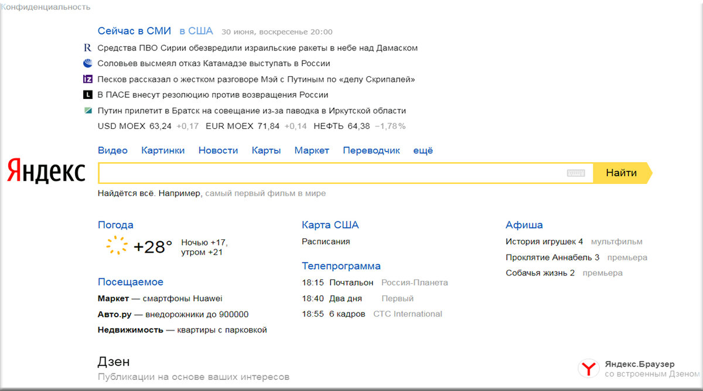Open the Телепрограмма heading
This screenshot has height=391, width=703.
click(341, 266)
